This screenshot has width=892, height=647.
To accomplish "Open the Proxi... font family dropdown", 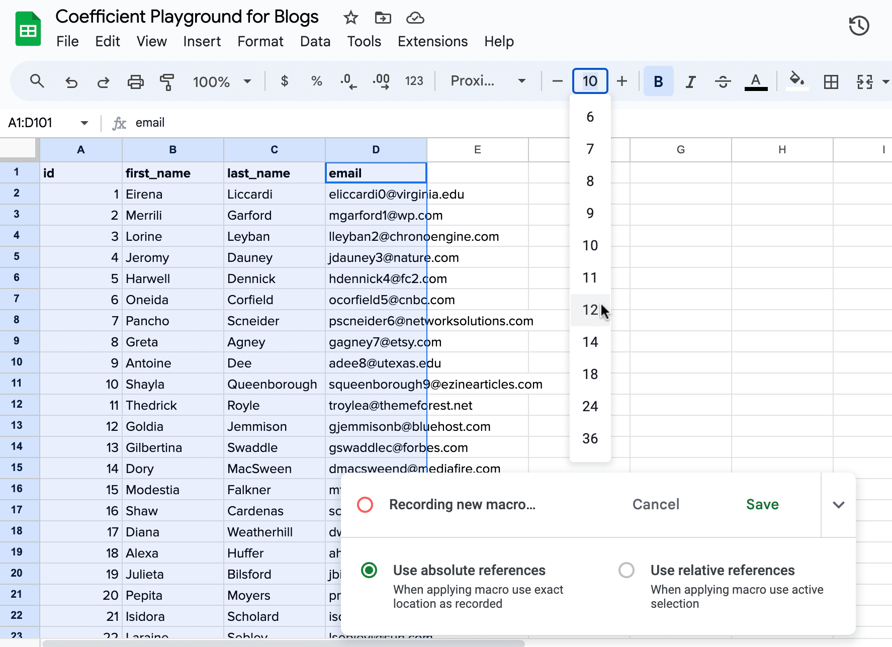I will click(x=488, y=81).
